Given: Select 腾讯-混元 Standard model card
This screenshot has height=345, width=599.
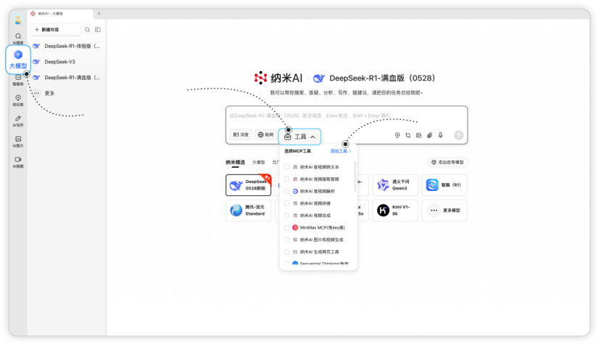Looking at the screenshot, I should tap(248, 211).
